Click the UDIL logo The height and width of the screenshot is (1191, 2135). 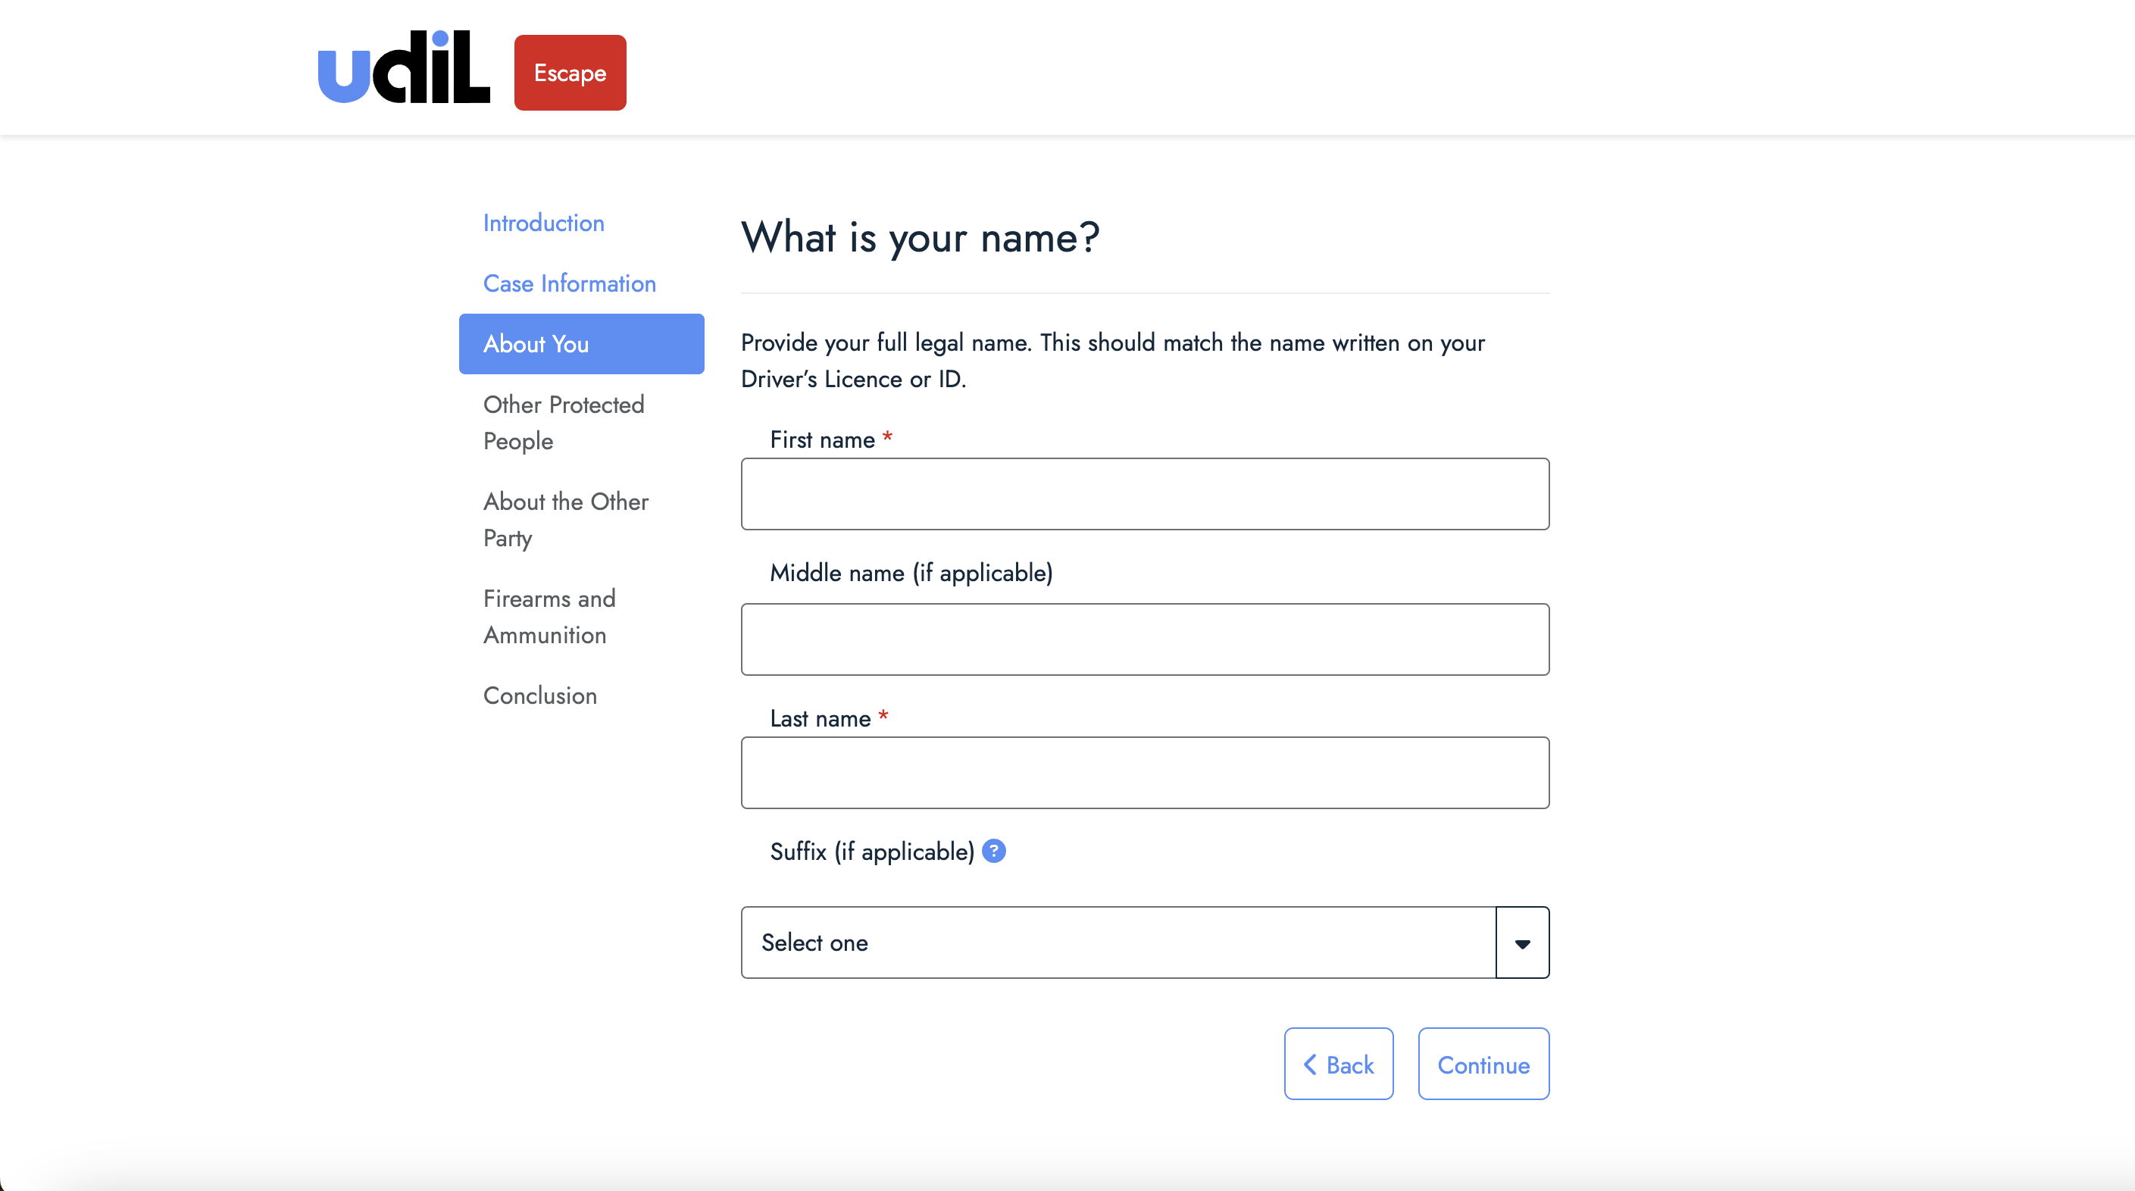[404, 68]
